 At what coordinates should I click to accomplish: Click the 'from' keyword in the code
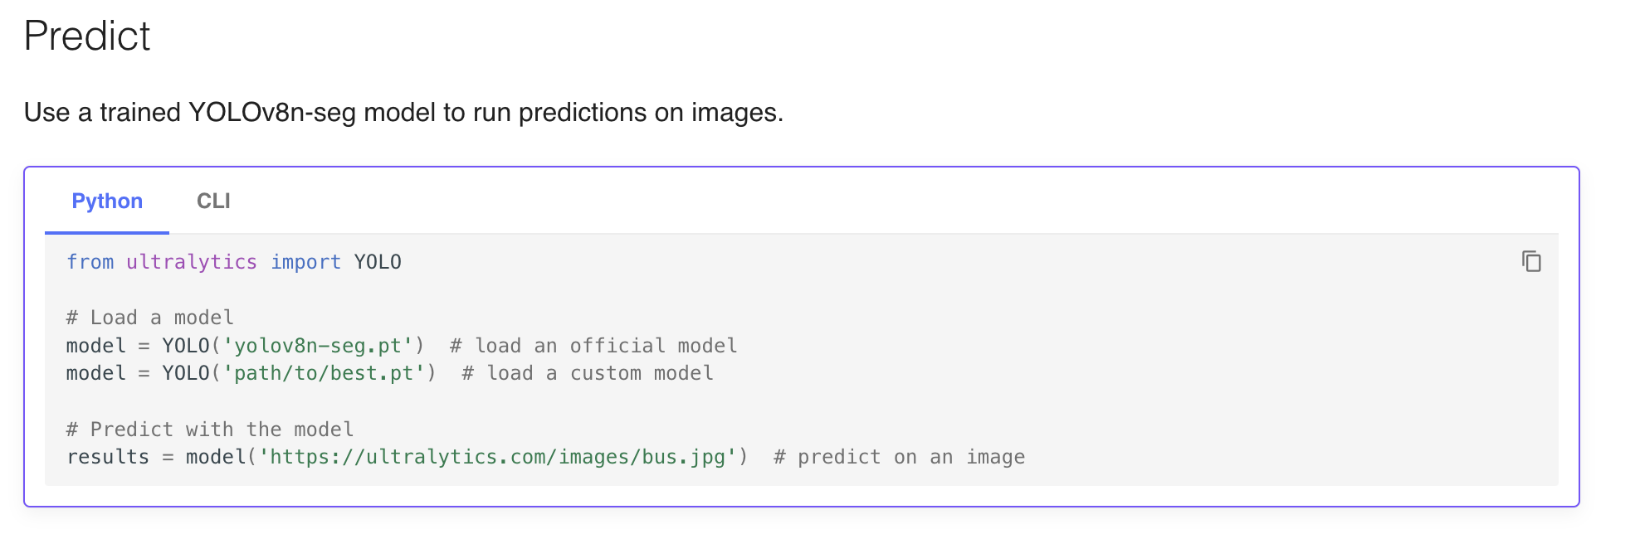90,262
